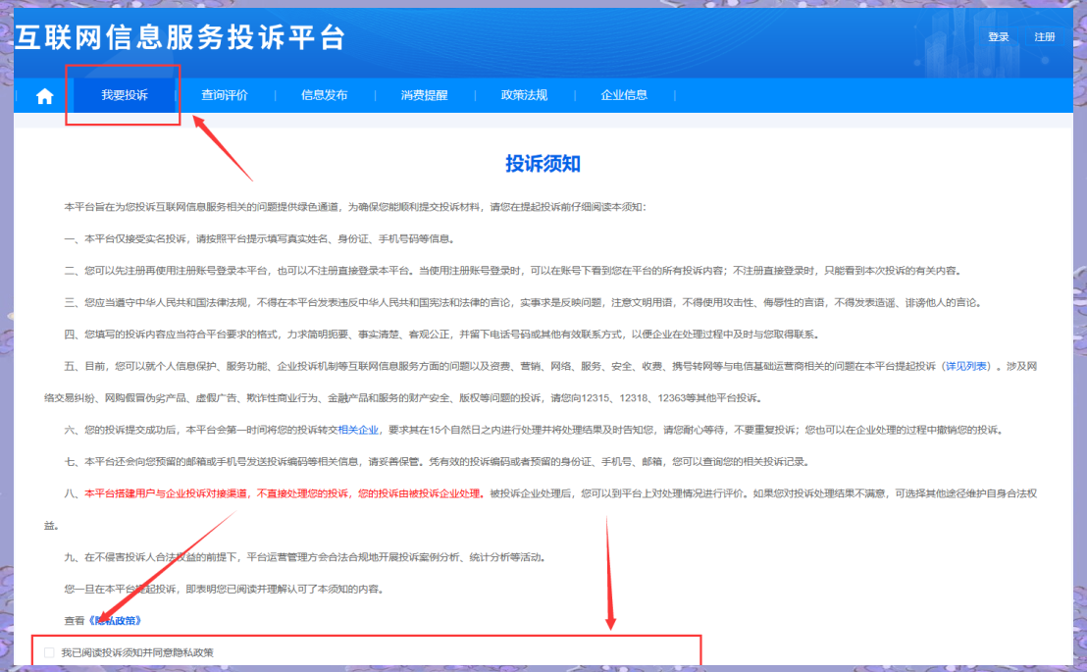Click the home icon in navigation bar
Image resolution: width=1087 pixels, height=672 pixels.
point(44,96)
